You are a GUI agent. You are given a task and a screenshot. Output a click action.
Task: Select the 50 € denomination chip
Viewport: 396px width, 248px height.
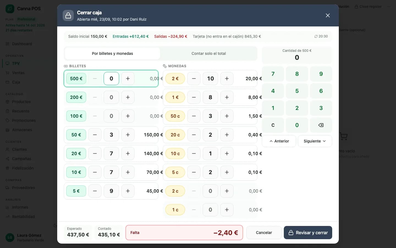click(76, 135)
